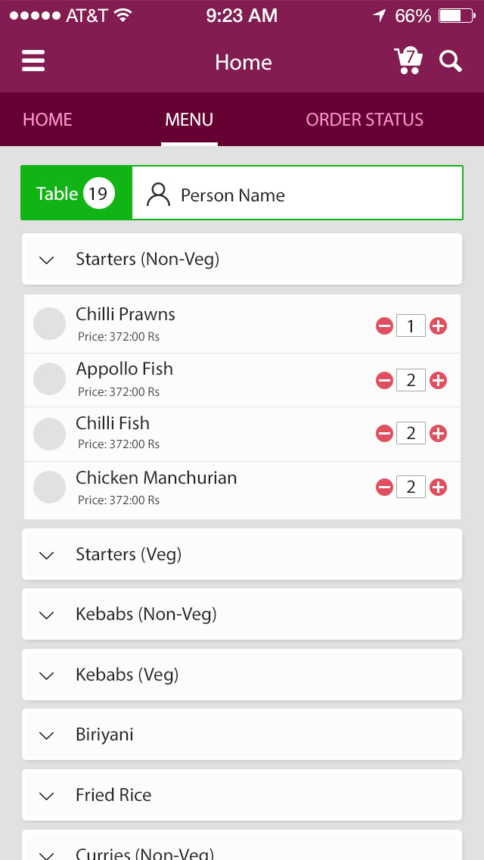Collapse the Starters (Non-Veg) section

tap(241, 260)
